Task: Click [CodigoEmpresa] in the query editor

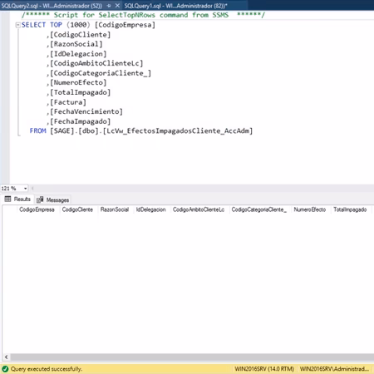Action: 125,25
